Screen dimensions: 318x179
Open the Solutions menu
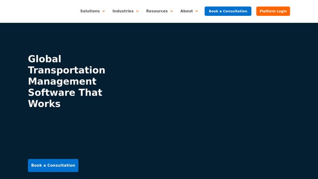coord(90,11)
